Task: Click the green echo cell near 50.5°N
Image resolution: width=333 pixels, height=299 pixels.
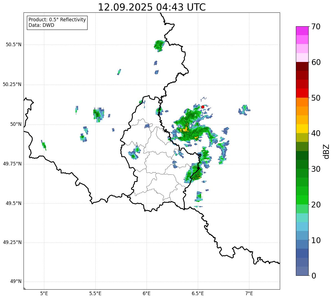Action: (159, 45)
